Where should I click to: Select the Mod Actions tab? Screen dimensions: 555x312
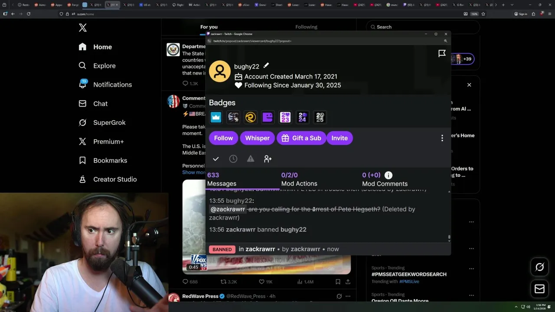[x=299, y=179]
